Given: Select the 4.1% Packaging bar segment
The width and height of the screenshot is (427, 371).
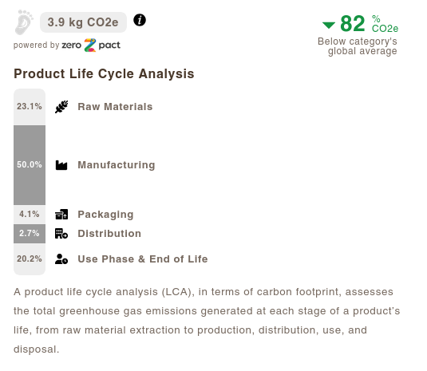Looking at the screenshot, I should (30, 215).
